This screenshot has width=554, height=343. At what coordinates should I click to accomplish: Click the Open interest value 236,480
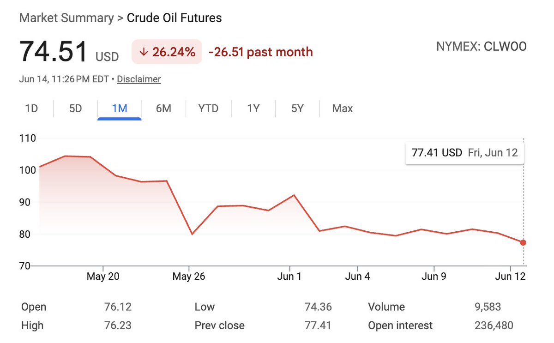coord(494,325)
